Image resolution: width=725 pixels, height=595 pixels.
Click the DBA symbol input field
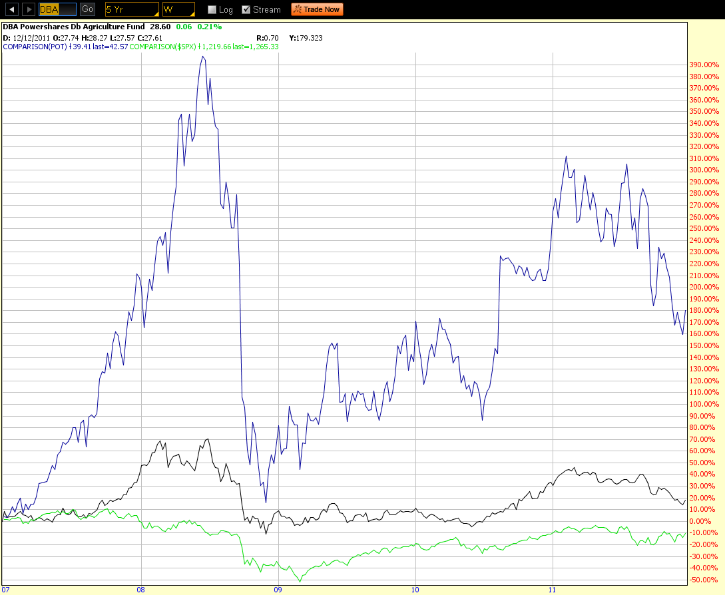(x=57, y=9)
